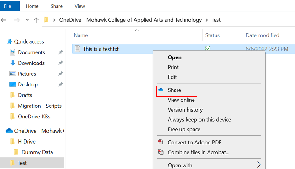Screen dimensions: 295x169
Task: Open the recent locations dropdown arrow
Action: [x=27, y=20]
